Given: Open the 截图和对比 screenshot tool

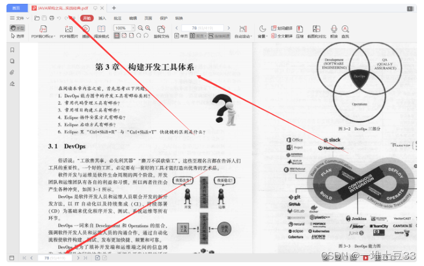Looking at the screenshot, I should pyautogui.click(x=317, y=32).
